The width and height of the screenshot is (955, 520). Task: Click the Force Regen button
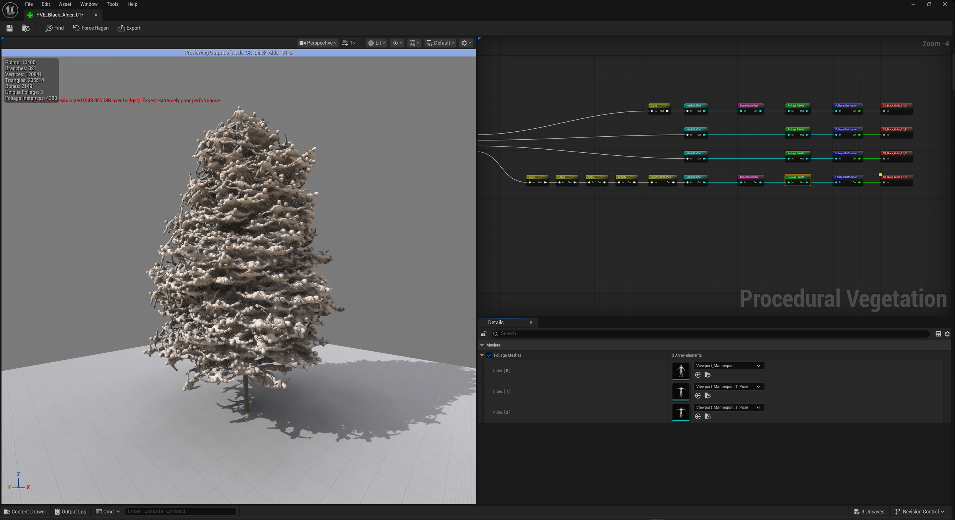(x=91, y=28)
